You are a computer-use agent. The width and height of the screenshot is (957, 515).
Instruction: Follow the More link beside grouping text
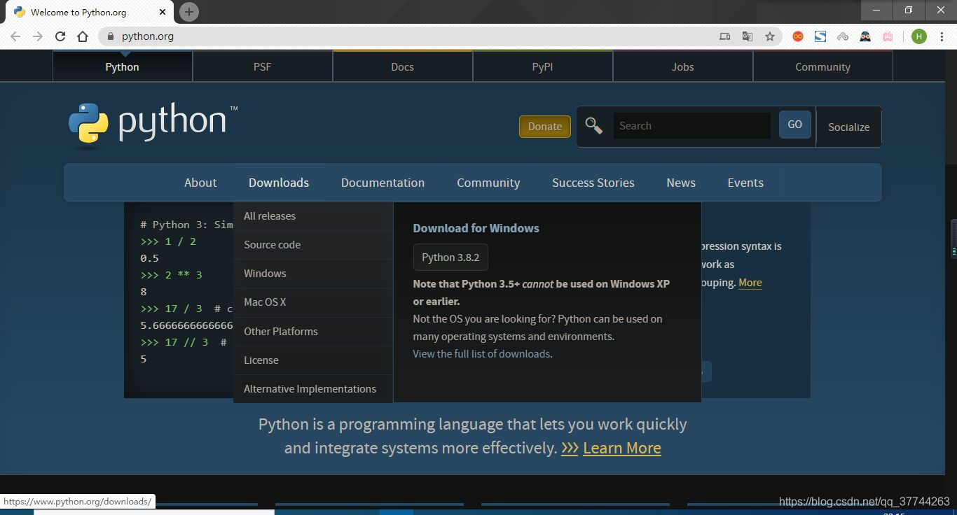(x=750, y=283)
